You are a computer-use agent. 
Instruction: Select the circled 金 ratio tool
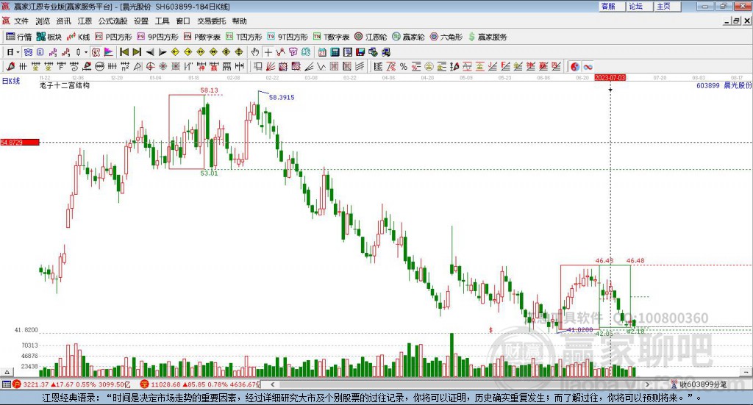coord(429,67)
